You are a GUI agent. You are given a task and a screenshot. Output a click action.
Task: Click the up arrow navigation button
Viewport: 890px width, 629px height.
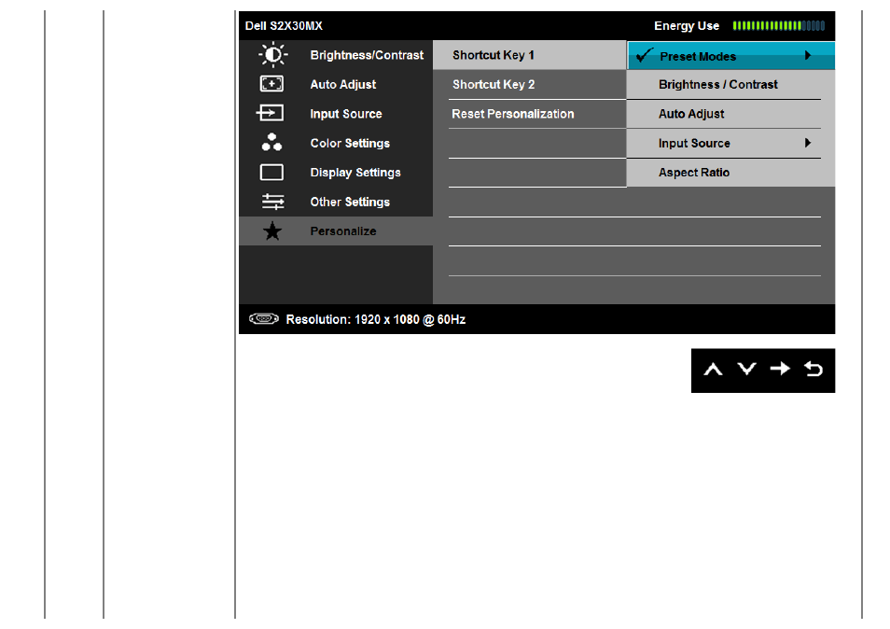point(713,370)
